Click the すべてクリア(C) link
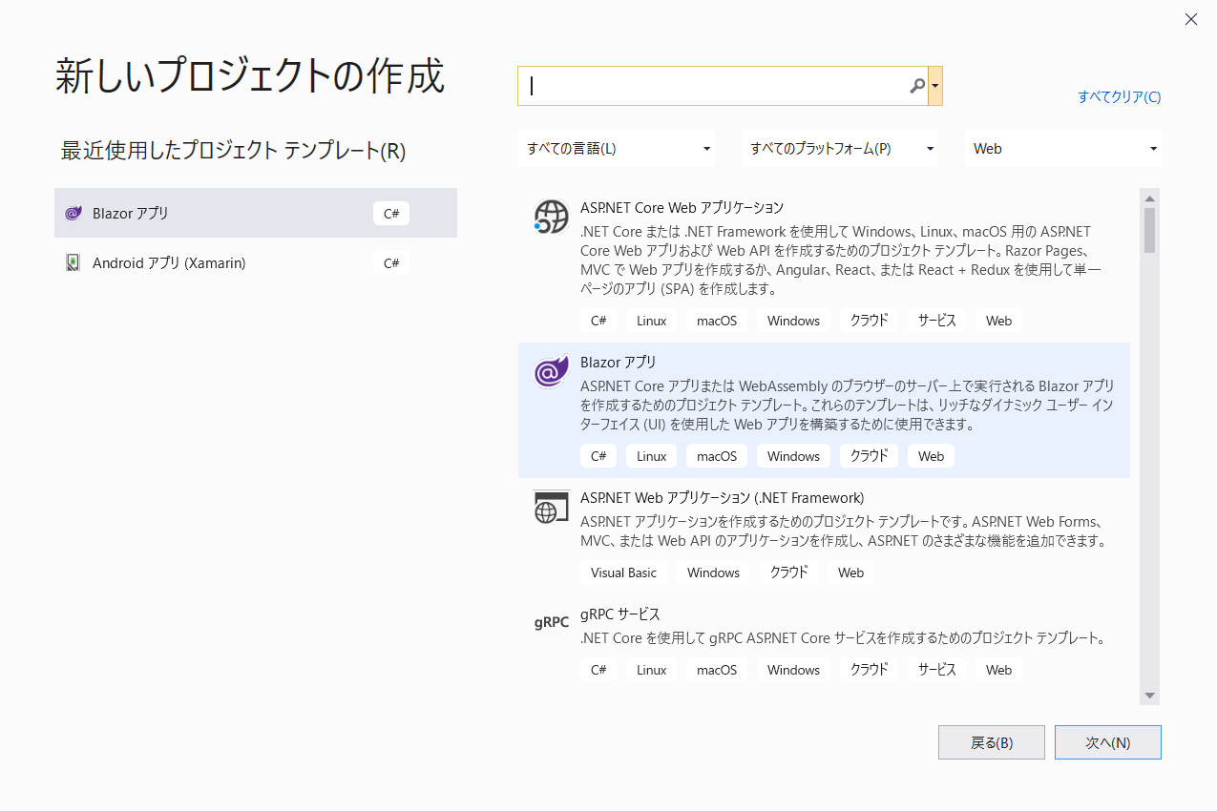The width and height of the screenshot is (1217, 812). pyautogui.click(x=1119, y=96)
